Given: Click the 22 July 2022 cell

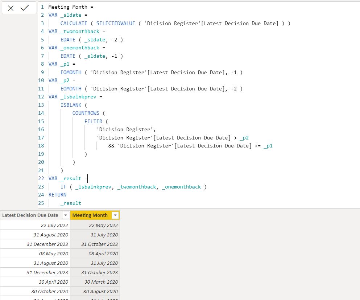Looking at the screenshot, I should pos(35,225).
